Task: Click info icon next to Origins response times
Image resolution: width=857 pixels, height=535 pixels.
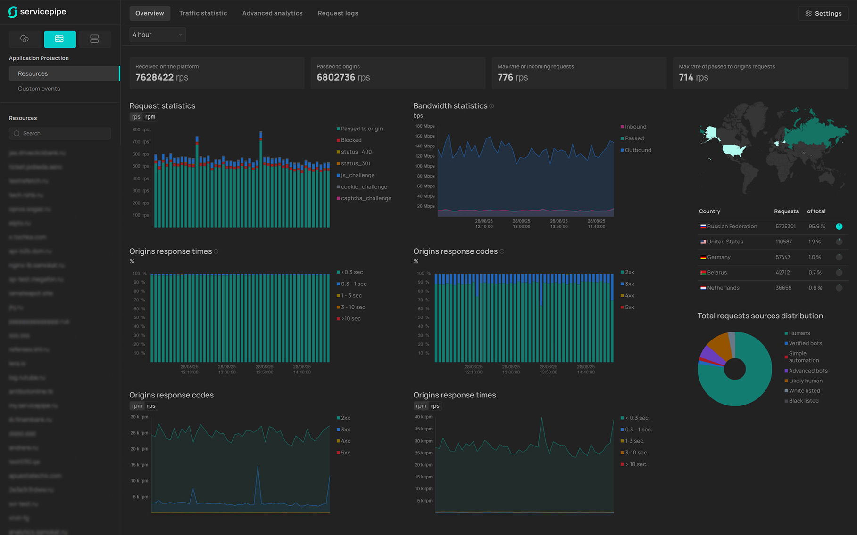Action: point(216,251)
